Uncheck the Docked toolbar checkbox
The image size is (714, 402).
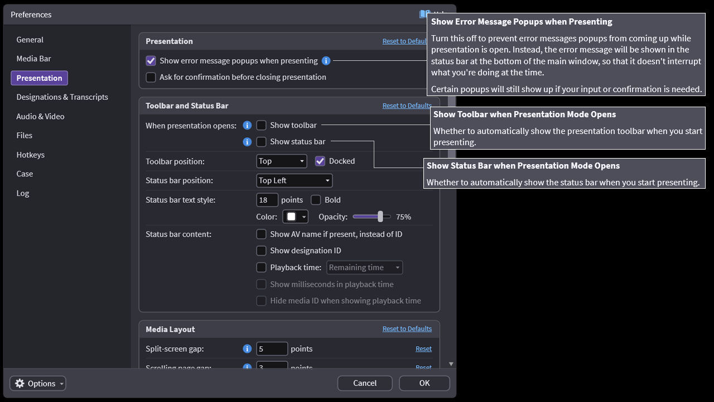(x=320, y=161)
